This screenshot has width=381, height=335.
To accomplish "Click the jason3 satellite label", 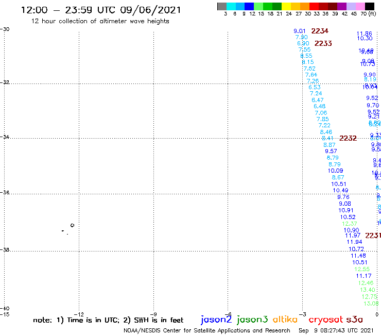I will (x=252, y=320).
